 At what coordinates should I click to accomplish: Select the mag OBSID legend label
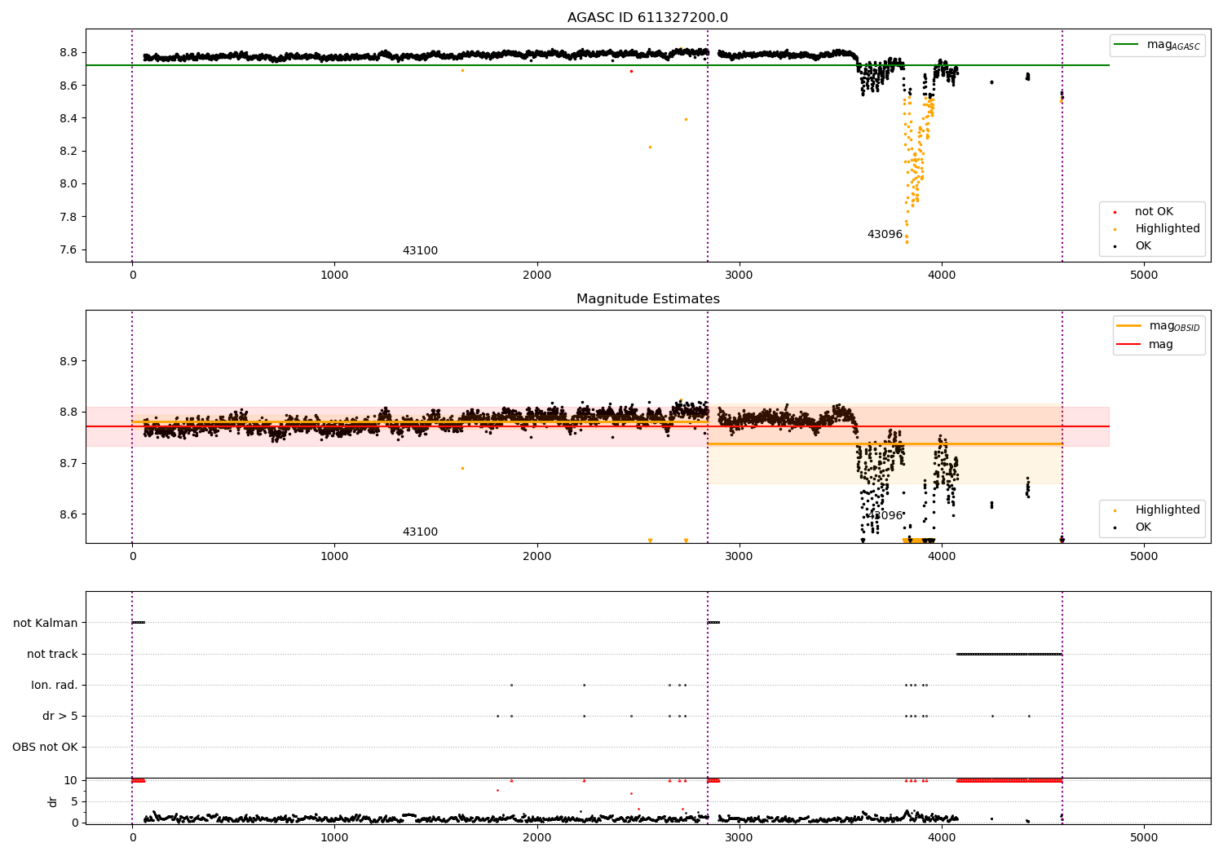pyautogui.click(x=1175, y=326)
